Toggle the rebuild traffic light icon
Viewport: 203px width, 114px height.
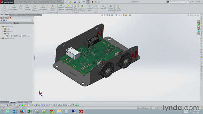[x=93, y=2]
